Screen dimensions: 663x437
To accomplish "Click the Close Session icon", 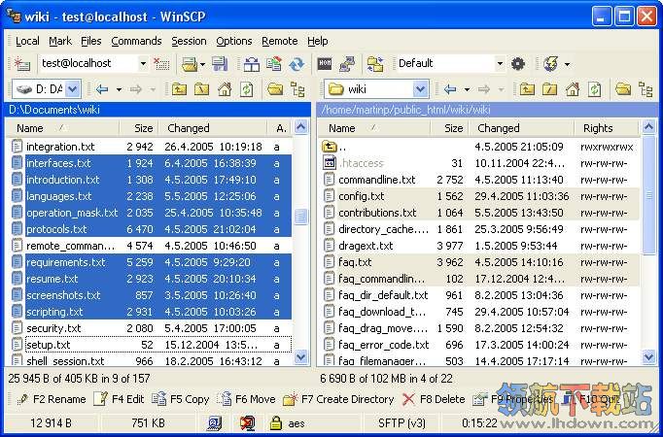I will point(161,64).
